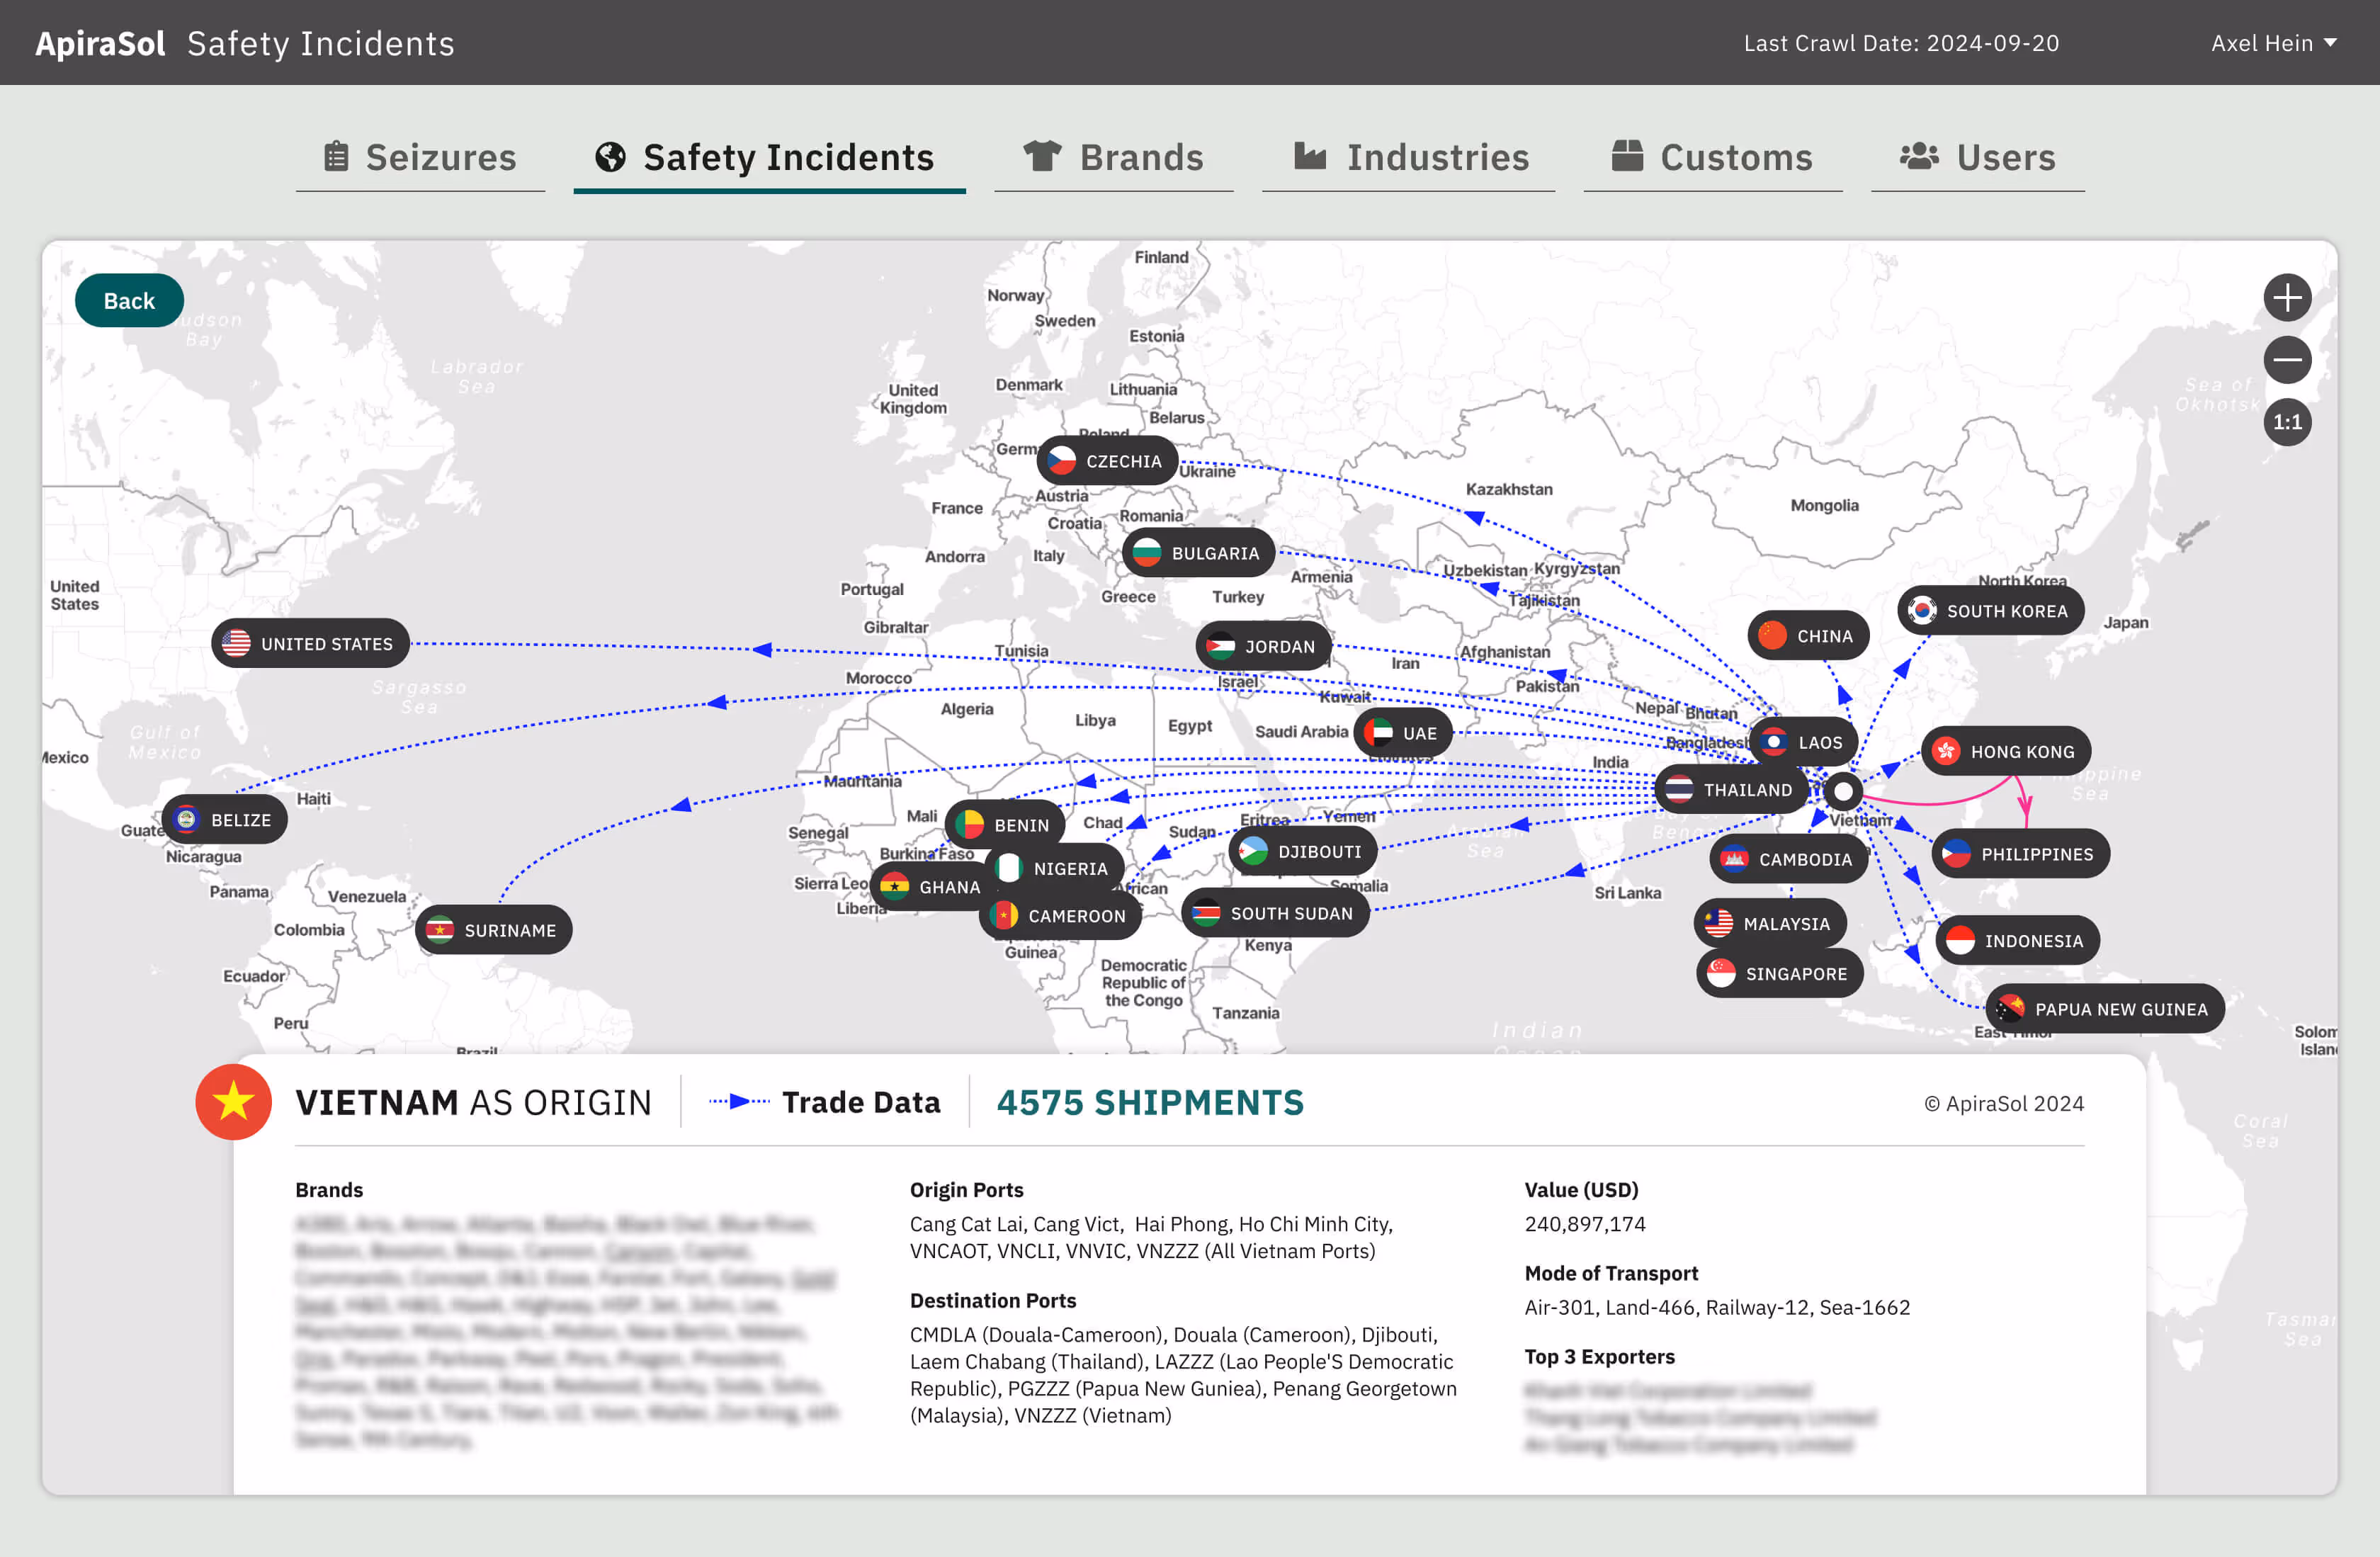The height and width of the screenshot is (1557, 2380).
Task: Open the Brands tab
Action: [1113, 157]
